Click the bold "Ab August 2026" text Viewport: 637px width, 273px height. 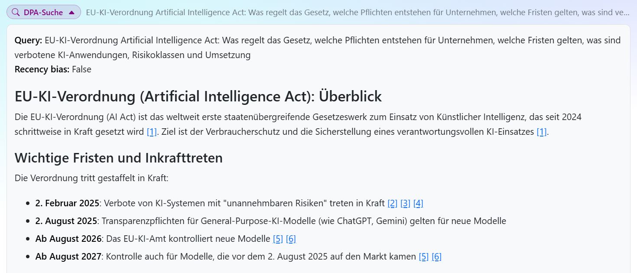click(x=68, y=239)
